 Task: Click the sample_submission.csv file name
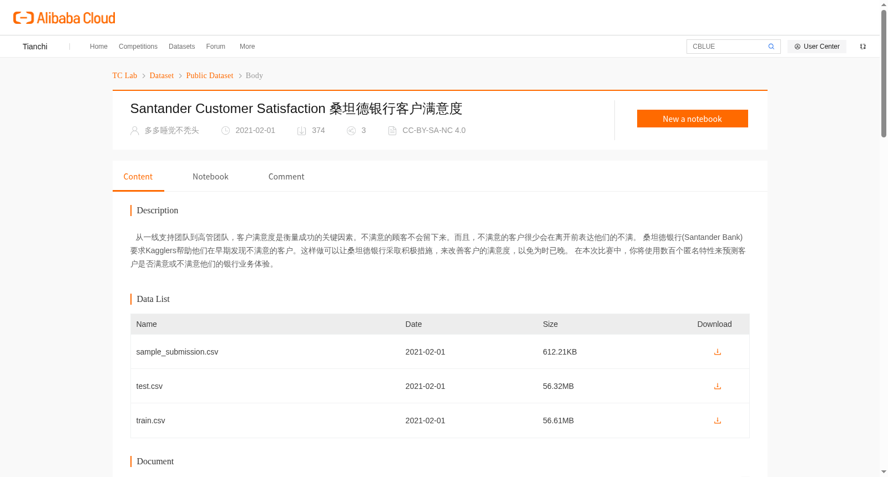177,352
